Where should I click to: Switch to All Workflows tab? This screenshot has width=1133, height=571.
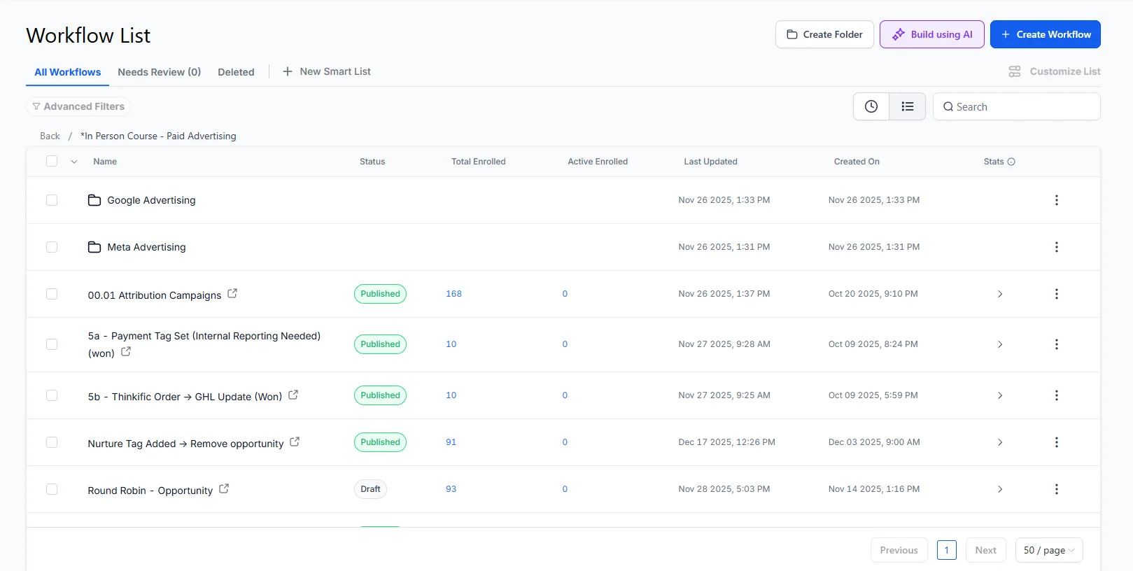point(68,72)
